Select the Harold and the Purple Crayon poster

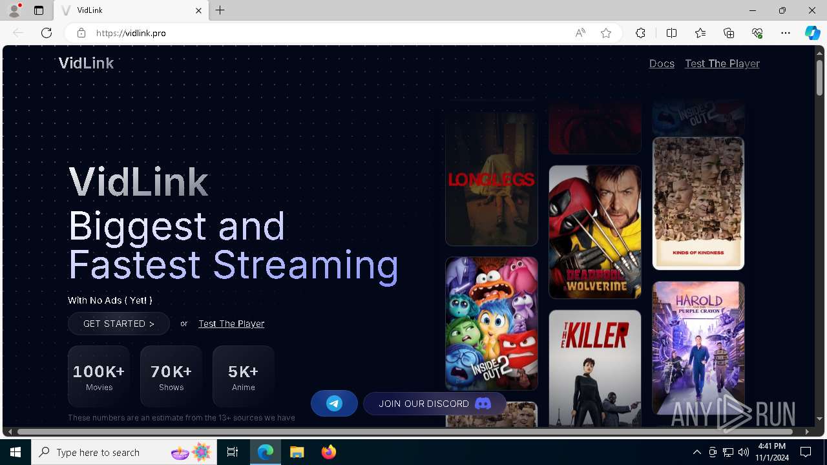point(698,348)
